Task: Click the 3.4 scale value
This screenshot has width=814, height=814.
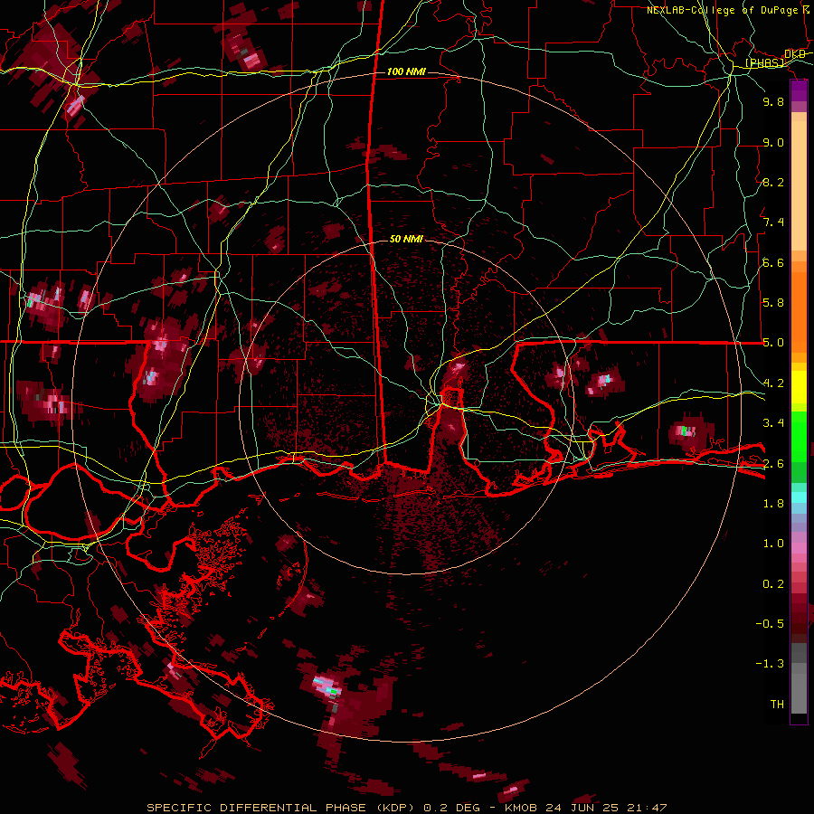Action: [x=773, y=423]
